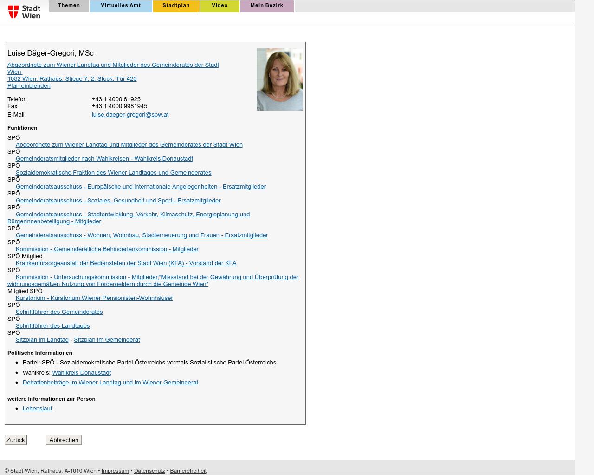The width and height of the screenshot is (594, 475).
Task: Open Barrierefreiheit footer link
Action: click(188, 471)
